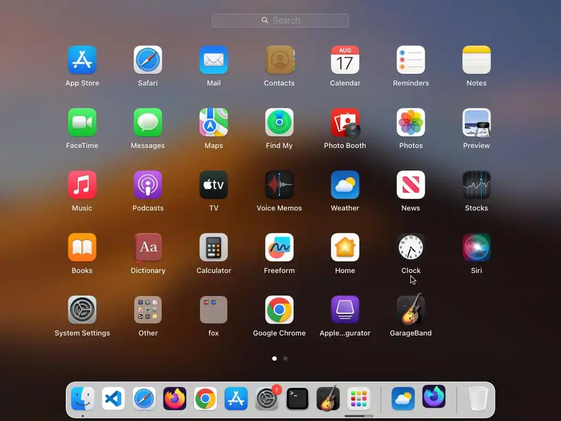Open the Home app

pyautogui.click(x=345, y=247)
